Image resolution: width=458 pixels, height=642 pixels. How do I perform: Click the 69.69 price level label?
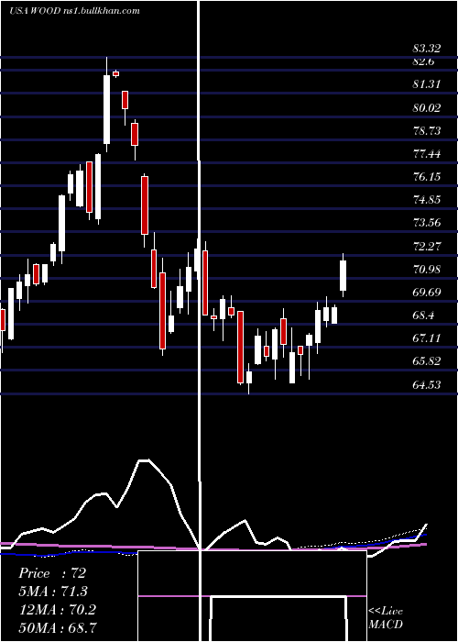point(427,293)
